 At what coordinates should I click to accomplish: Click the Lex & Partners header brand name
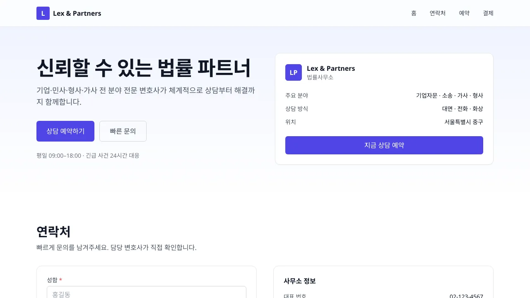coord(77,13)
